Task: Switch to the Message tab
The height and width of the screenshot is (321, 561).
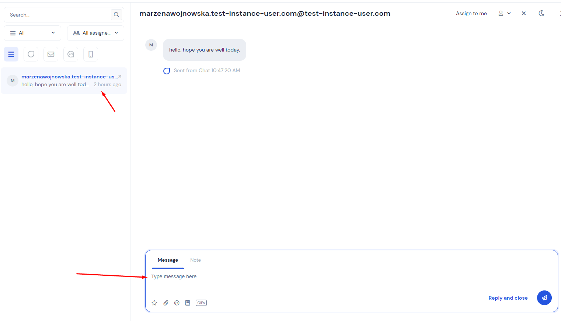Action: pyautogui.click(x=168, y=260)
